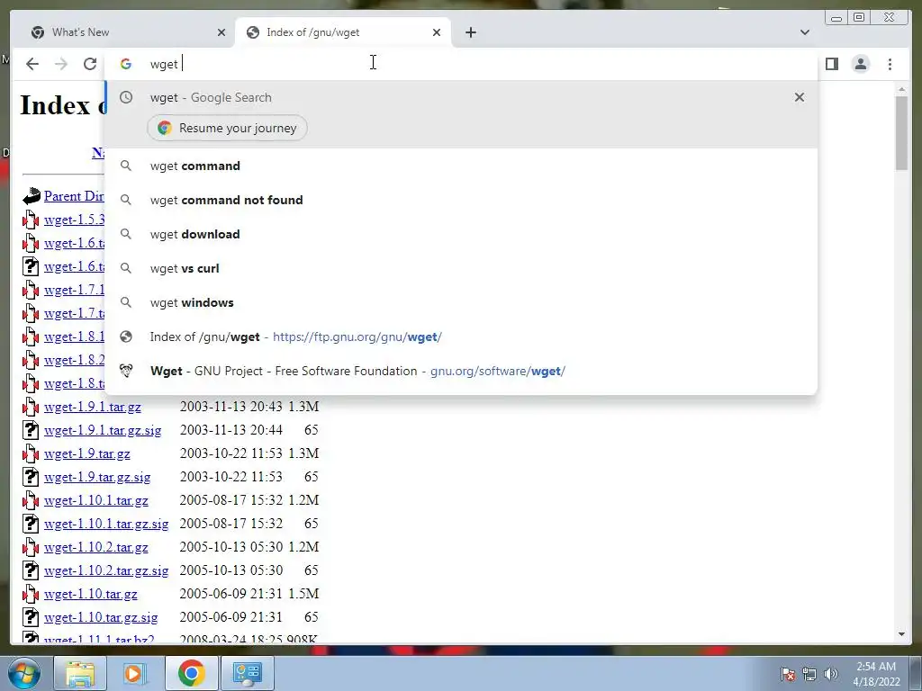Open the Chrome profile avatar
922x691 pixels.
click(x=860, y=64)
